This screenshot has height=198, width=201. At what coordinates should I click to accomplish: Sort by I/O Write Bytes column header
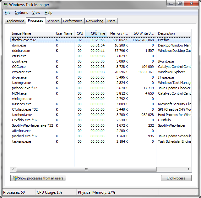[x=143, y=33]
